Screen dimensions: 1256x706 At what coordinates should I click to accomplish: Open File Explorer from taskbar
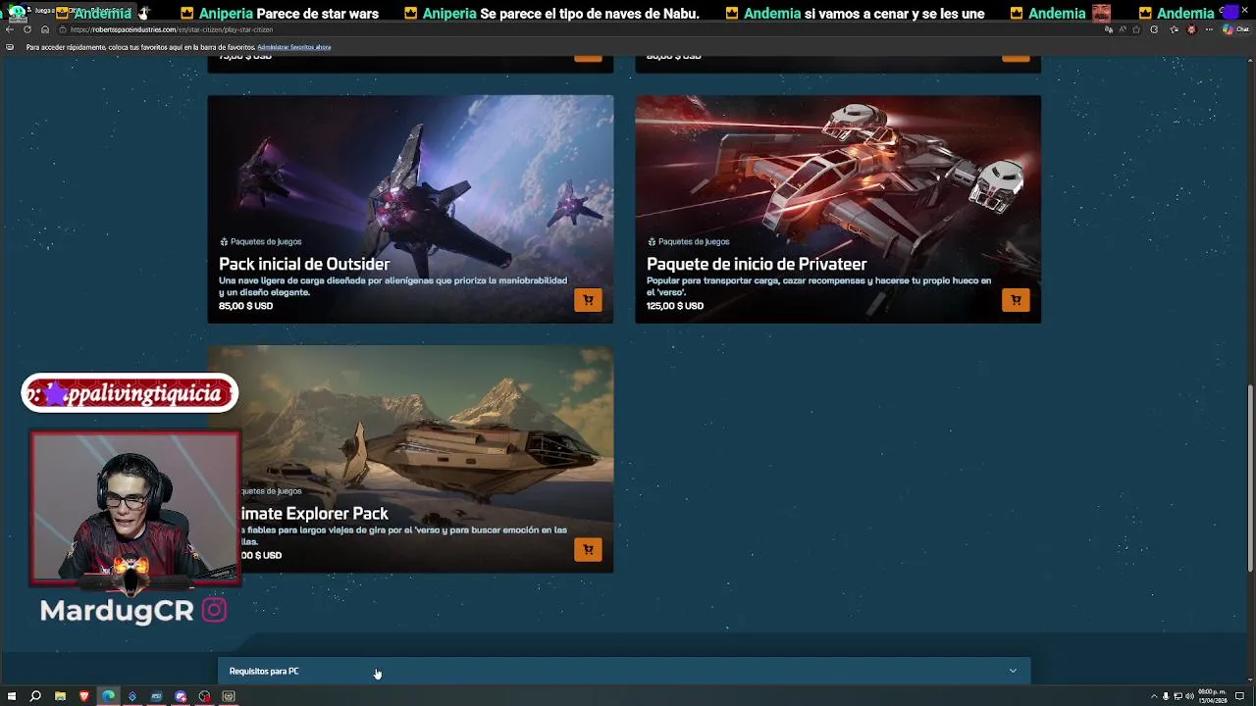[x=60, y=696]
